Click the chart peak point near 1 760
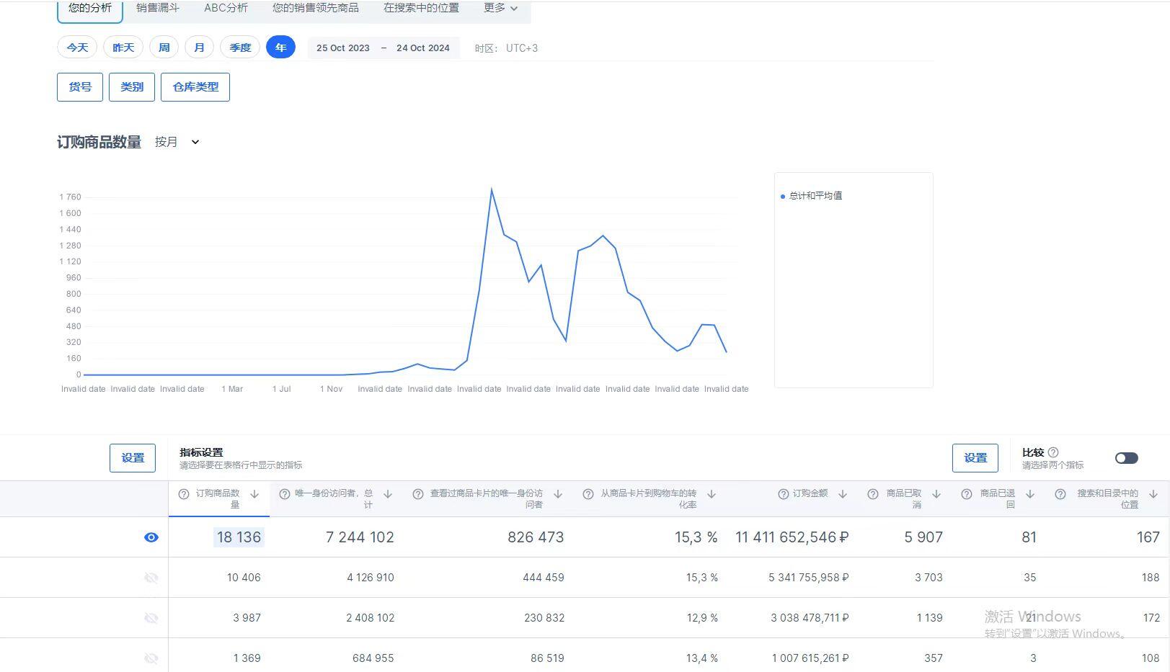 tap(492, 190)
